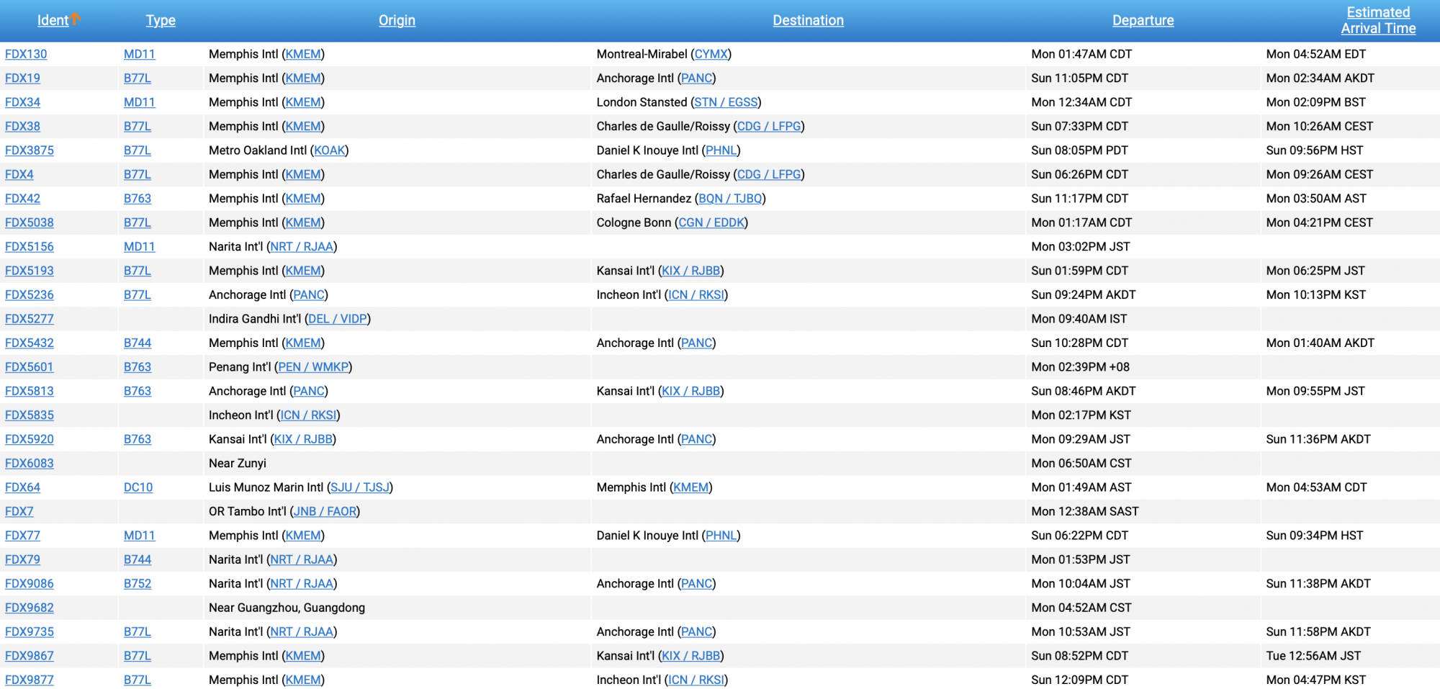Click KIX / RJBB origin in FDX5920 row
The image size is (1440, 689).
[x=303, y=439]
